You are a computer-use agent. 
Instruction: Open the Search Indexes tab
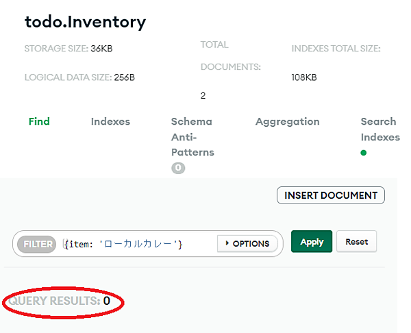pos(379,129)
